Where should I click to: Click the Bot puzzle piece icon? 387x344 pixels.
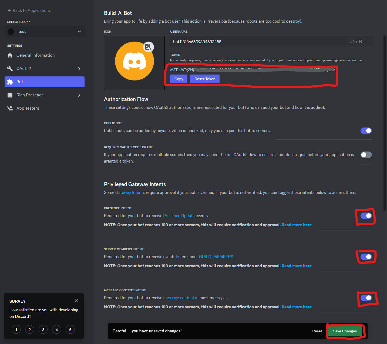[x=10, y=82]
